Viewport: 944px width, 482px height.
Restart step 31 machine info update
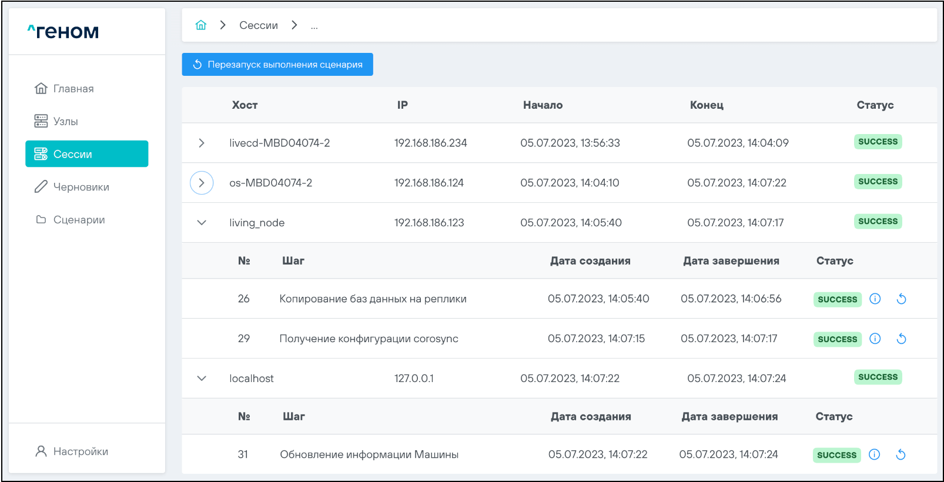point(901,454)
